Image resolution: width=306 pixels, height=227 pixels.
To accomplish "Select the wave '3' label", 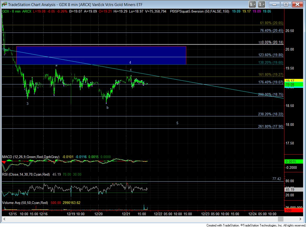I will [x=28, y=104].
